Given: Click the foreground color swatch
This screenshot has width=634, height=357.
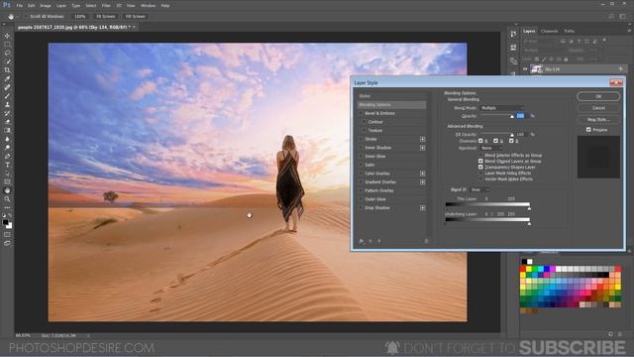Looking at the screenshot, I should (x=6, y=222).
